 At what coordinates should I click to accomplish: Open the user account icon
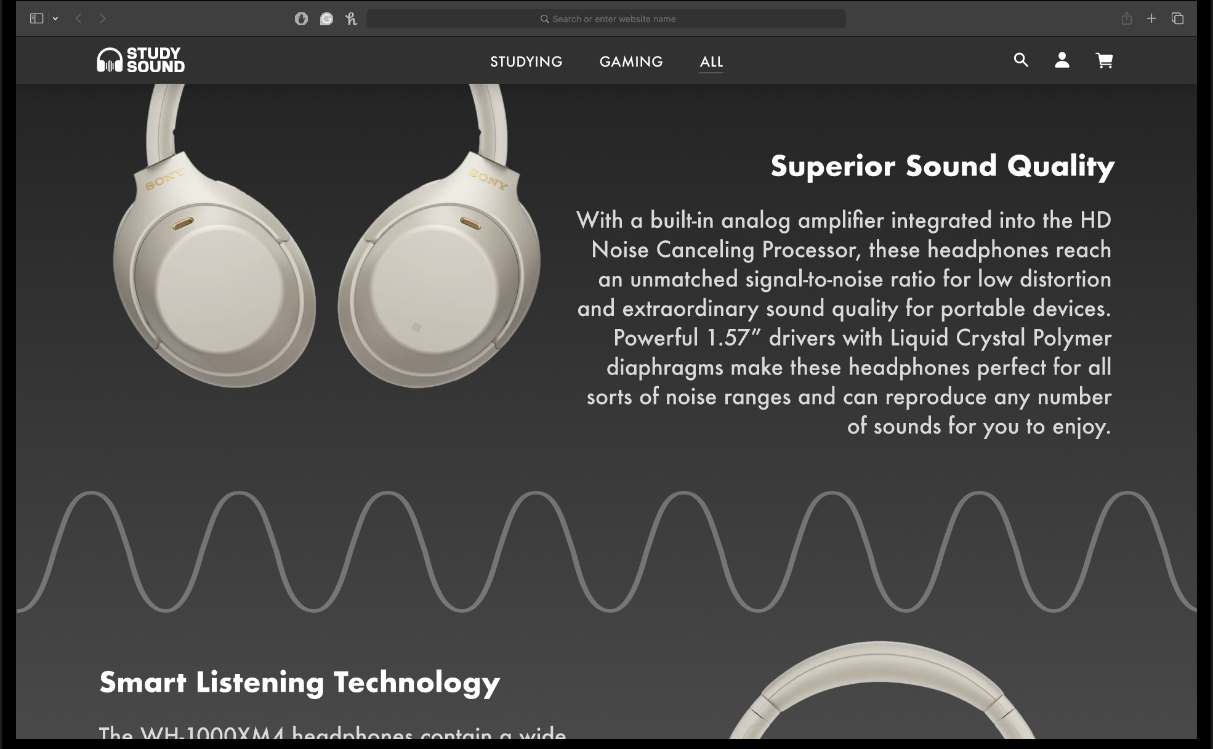1063,60
